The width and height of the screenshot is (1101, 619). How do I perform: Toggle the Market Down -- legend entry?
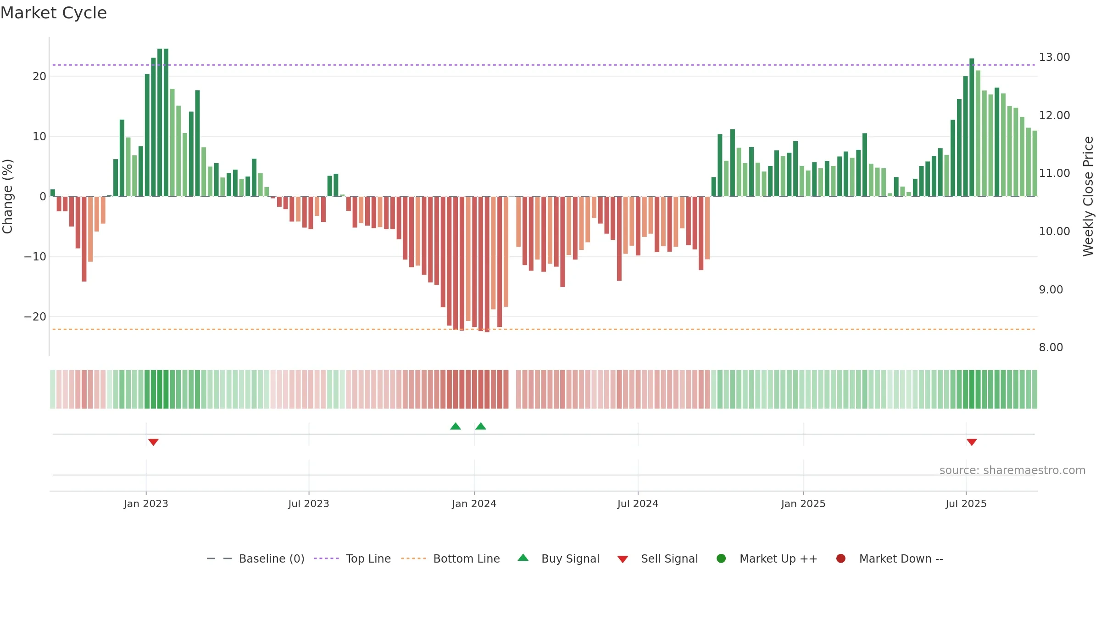click(x=890, y=558)
